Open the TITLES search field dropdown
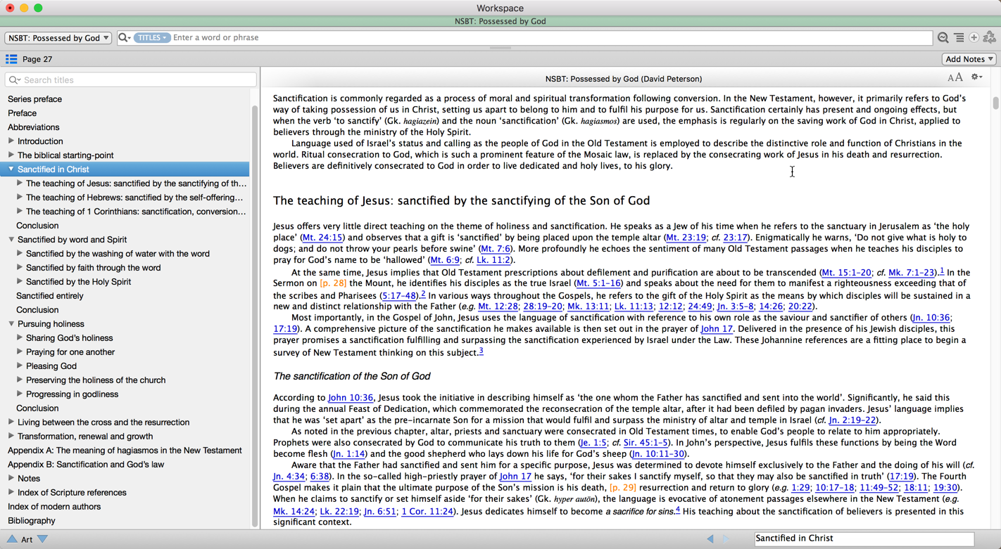Viewport: 1001px width, 549px height. [x=151, y=38]
